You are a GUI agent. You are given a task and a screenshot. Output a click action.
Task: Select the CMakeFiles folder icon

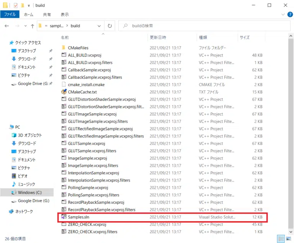pyautogui.click(x=64, y=48)
